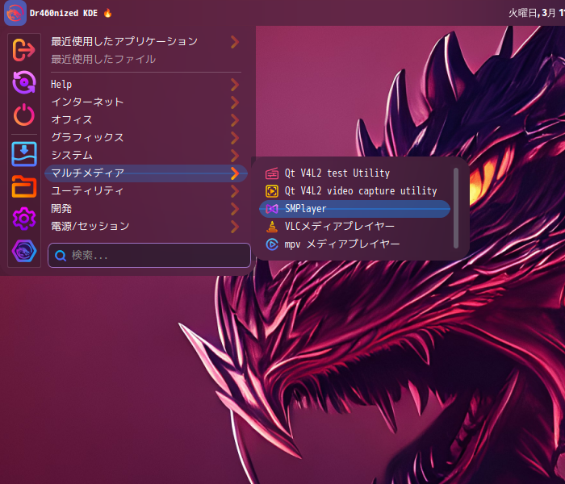This screenshot has height=484, width=565.
Task: Select the オフィス category
Action: (146, 120)
